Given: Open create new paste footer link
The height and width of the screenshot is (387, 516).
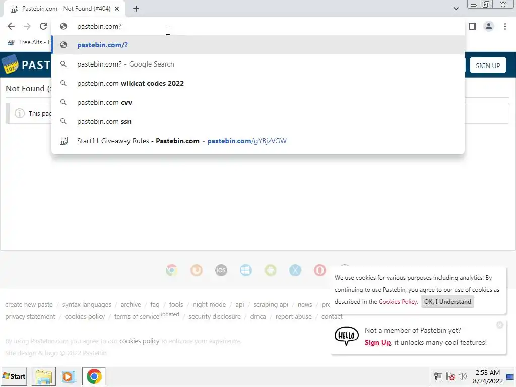Looking at the screenshot, I should [x=29, y=305].
